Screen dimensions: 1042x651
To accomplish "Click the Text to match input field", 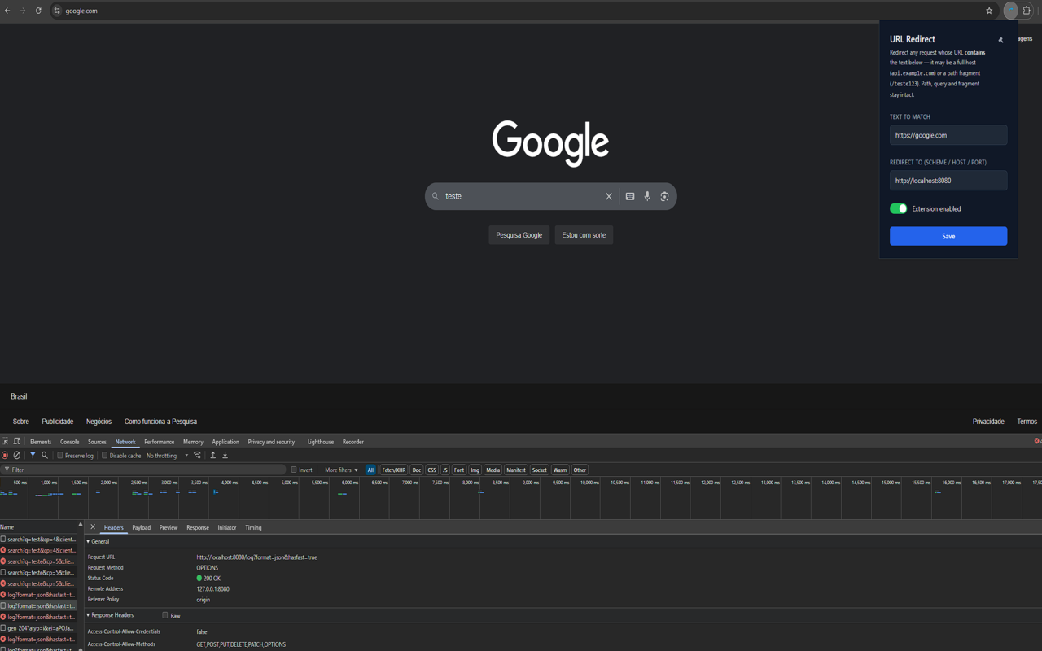I will (948, 135).
